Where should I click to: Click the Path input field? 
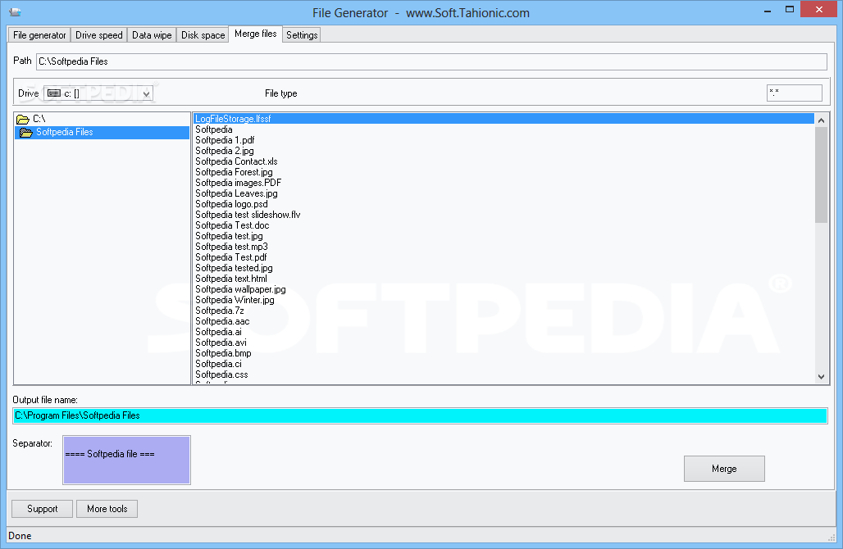(x=431, y=61)
